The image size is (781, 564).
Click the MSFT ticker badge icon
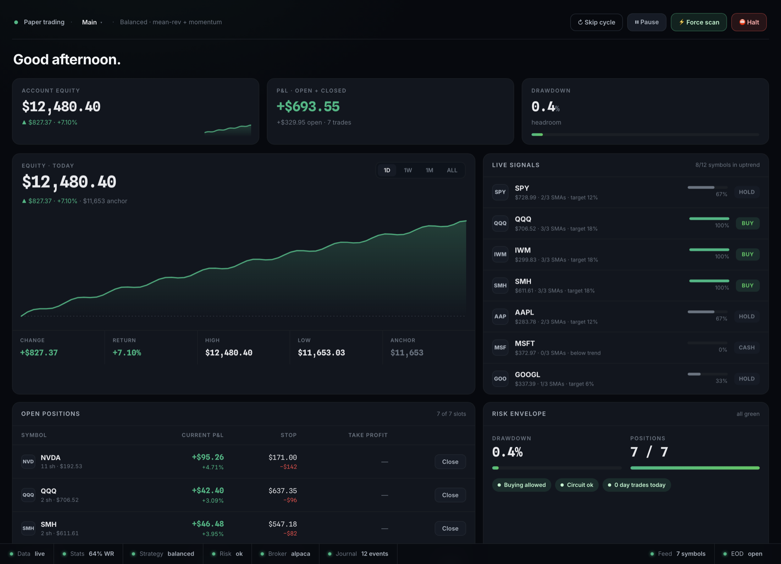(500, 347)
